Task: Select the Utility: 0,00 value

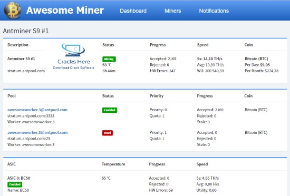Action: [206, 190]
